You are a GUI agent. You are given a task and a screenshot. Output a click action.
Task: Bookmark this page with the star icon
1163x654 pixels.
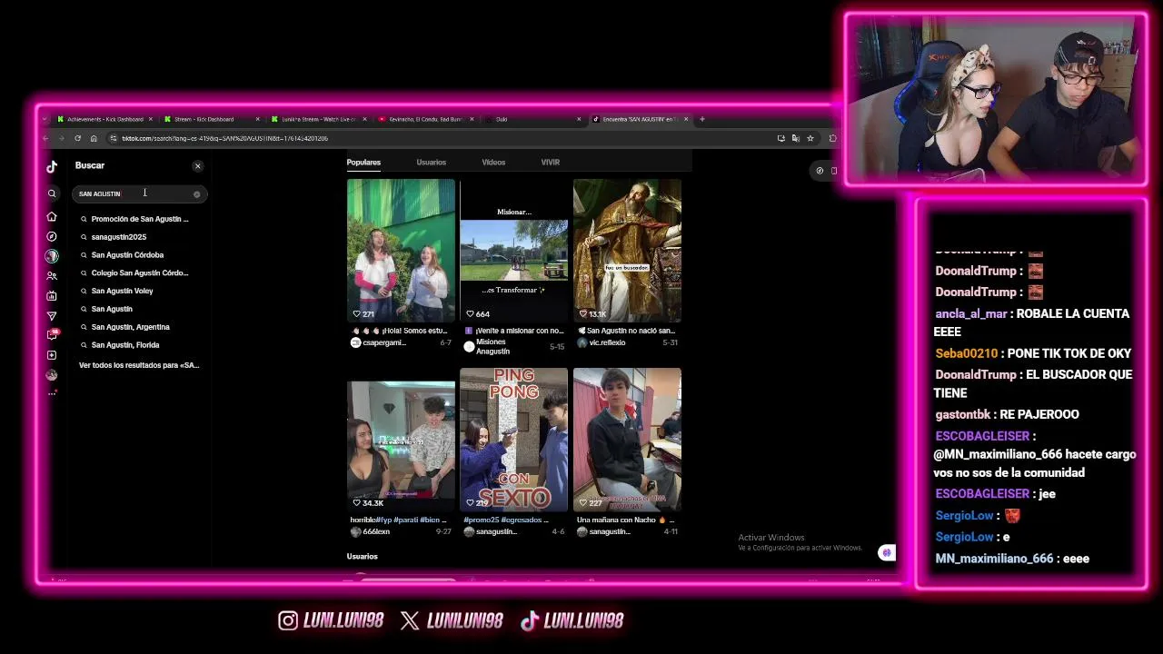pyautogui.click(x=810, y=138)
